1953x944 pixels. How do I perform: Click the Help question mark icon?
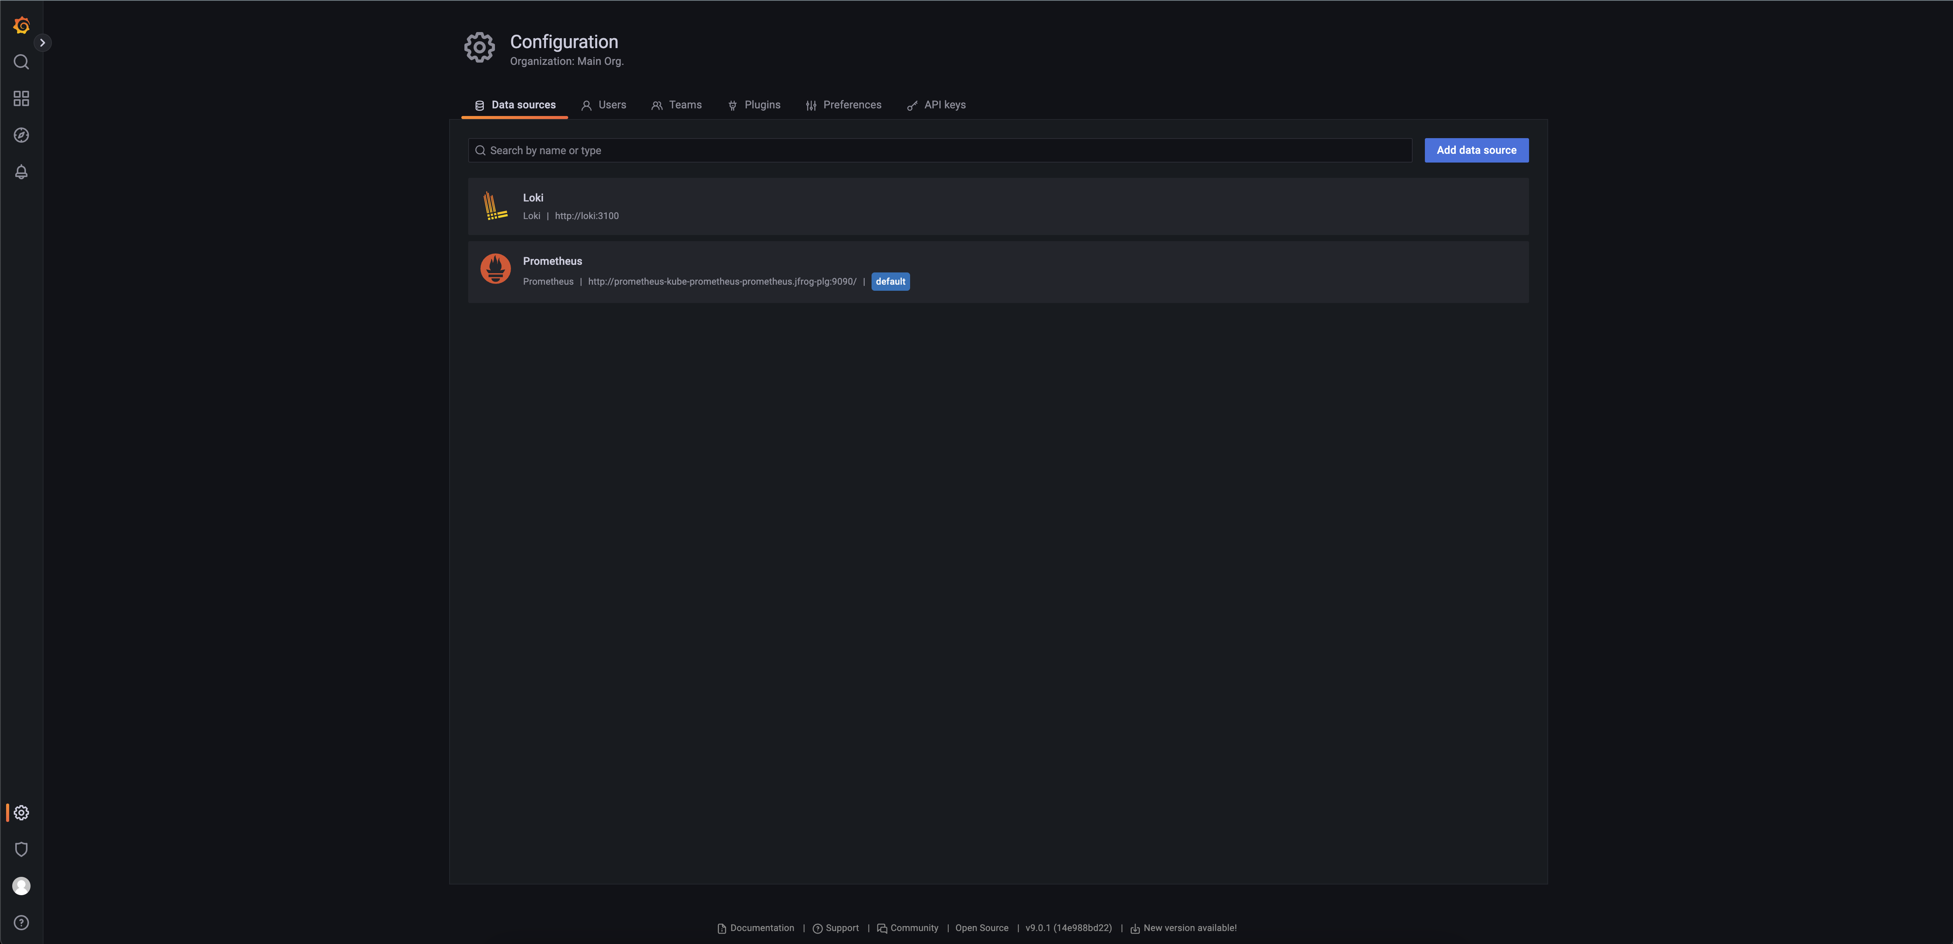point(21,923)
